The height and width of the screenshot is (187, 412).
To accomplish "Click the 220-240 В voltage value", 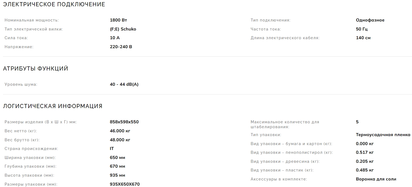I will coord(121,47).
